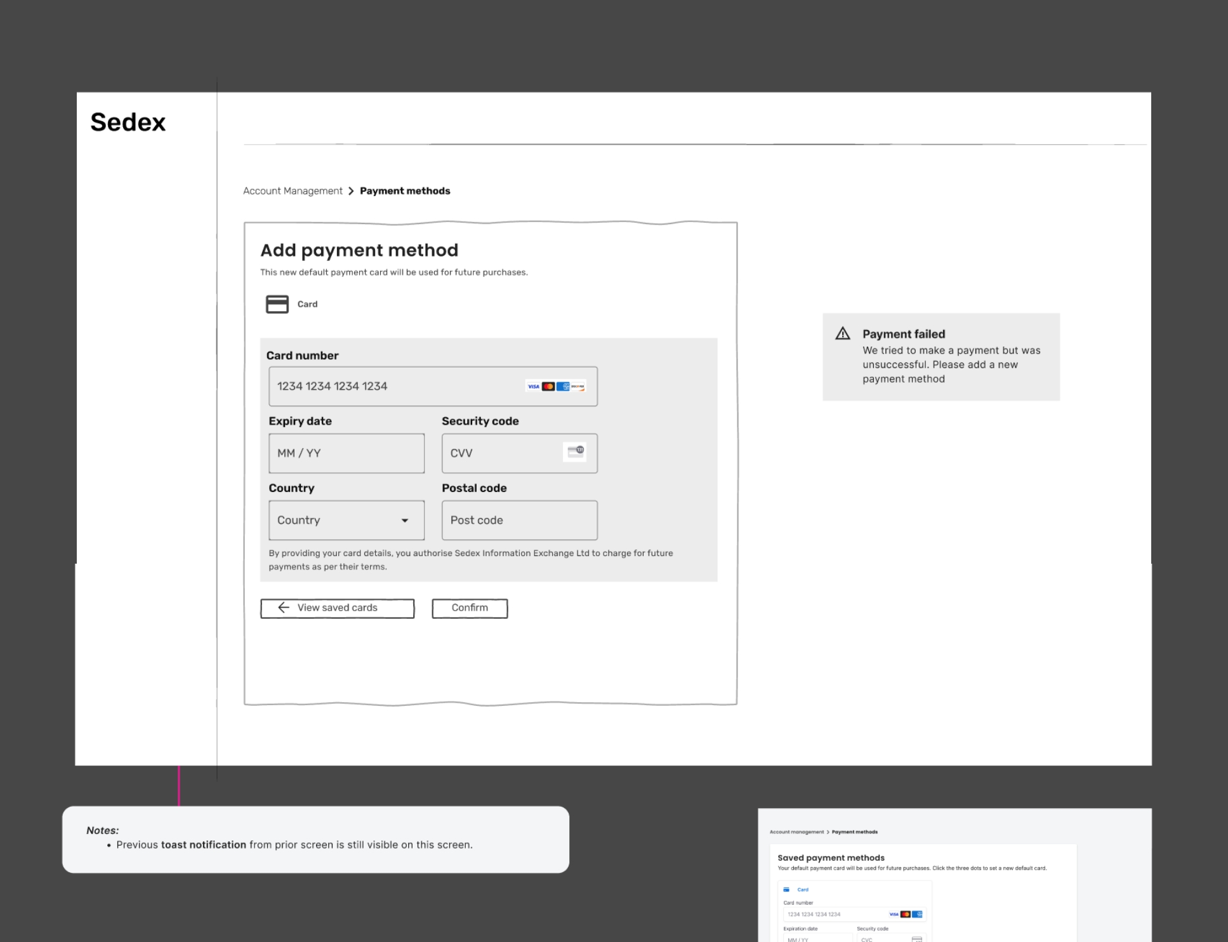
Task: Click the Country dropdown caret arrow
Action: coord(405,521)
